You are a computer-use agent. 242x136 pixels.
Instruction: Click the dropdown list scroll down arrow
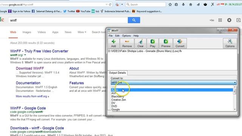pos(235,109)
